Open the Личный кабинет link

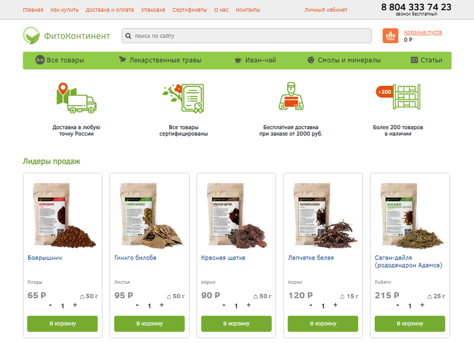click(325, 10)
